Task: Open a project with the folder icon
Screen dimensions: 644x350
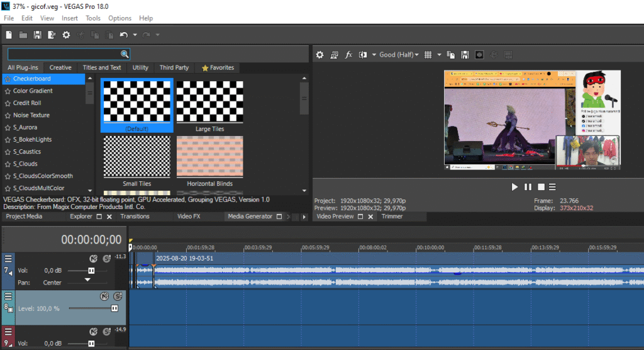Action: pos(23,35)
